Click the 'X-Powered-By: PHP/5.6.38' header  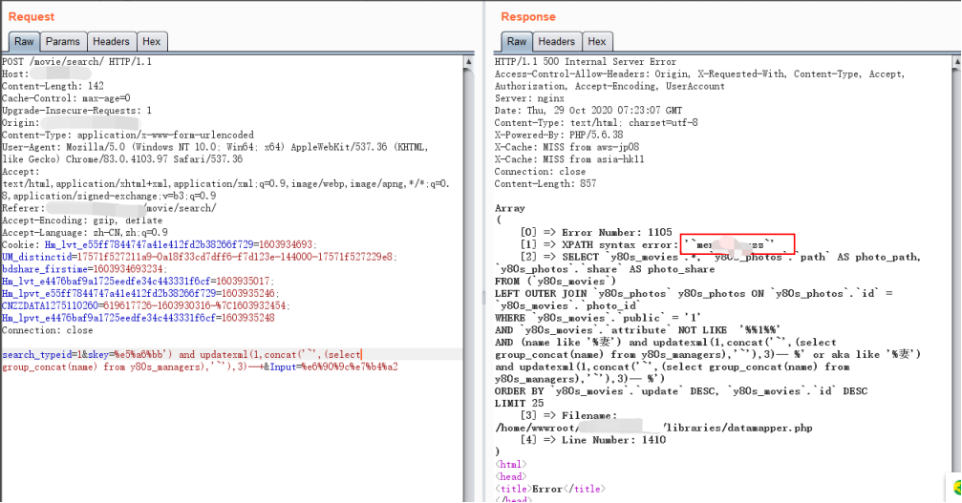click(x=559, y=136)
